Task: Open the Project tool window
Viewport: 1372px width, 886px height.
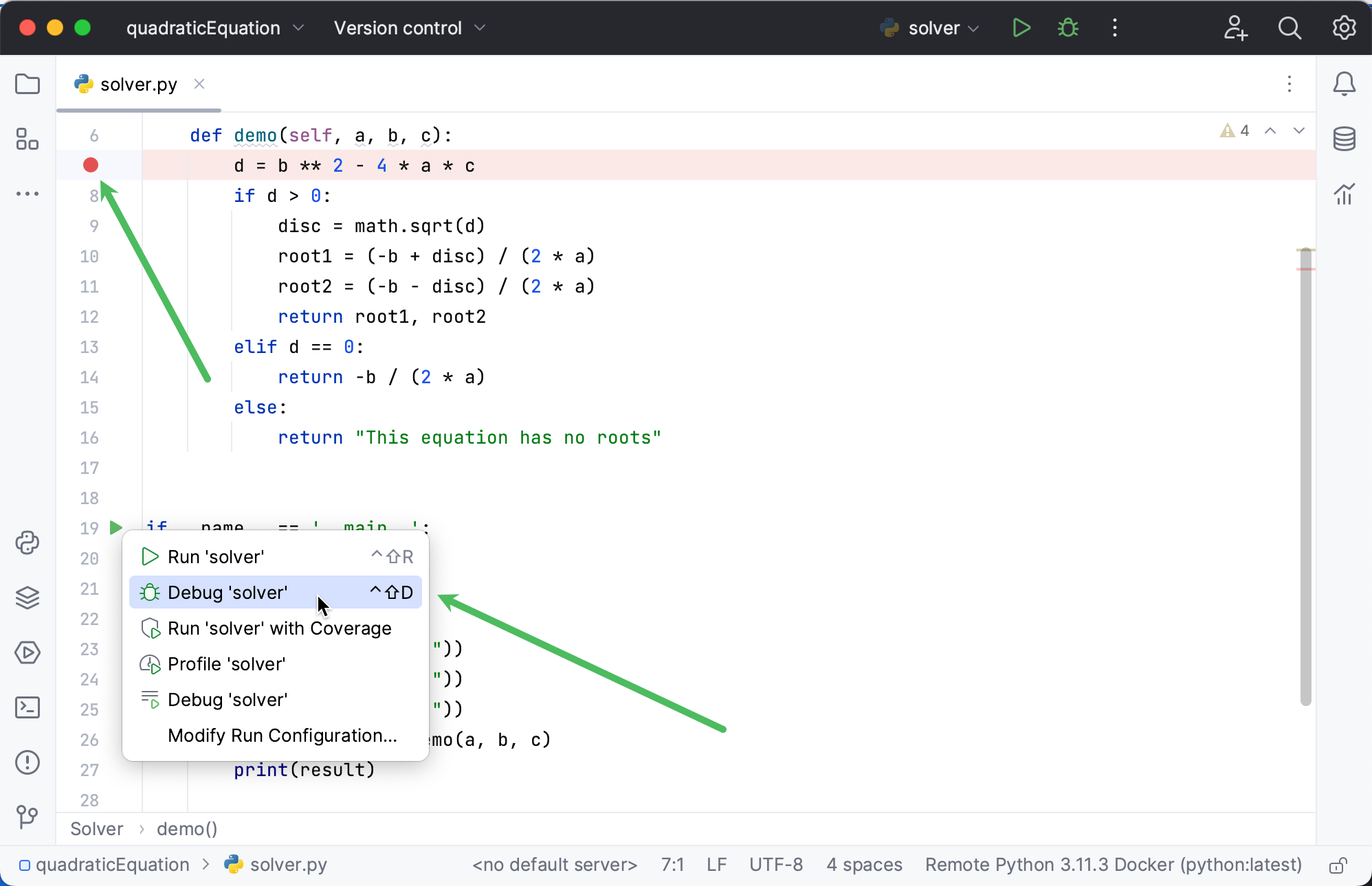Action: [27, 84]
